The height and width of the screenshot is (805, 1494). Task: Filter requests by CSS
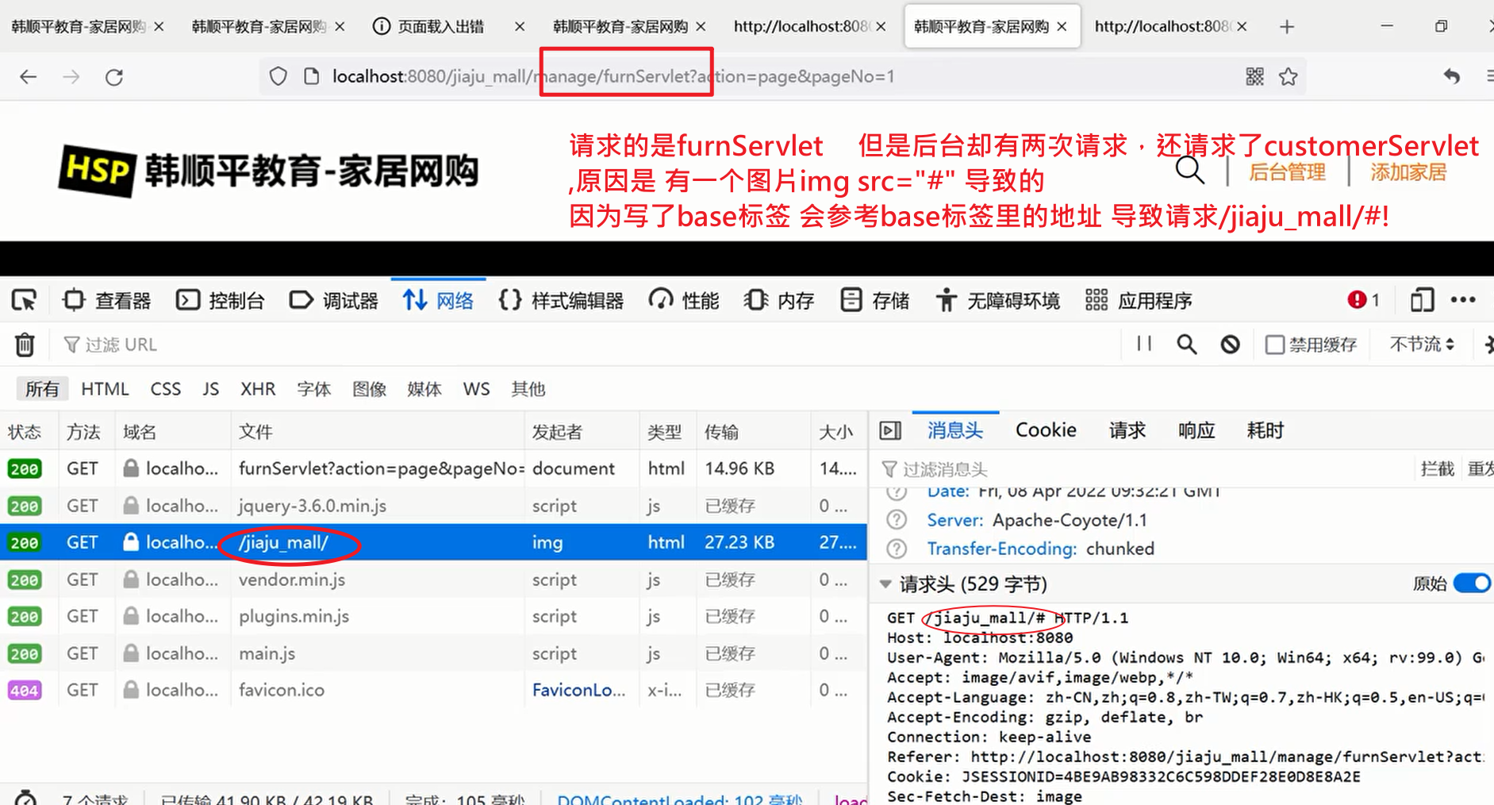(x=166, y=389)
